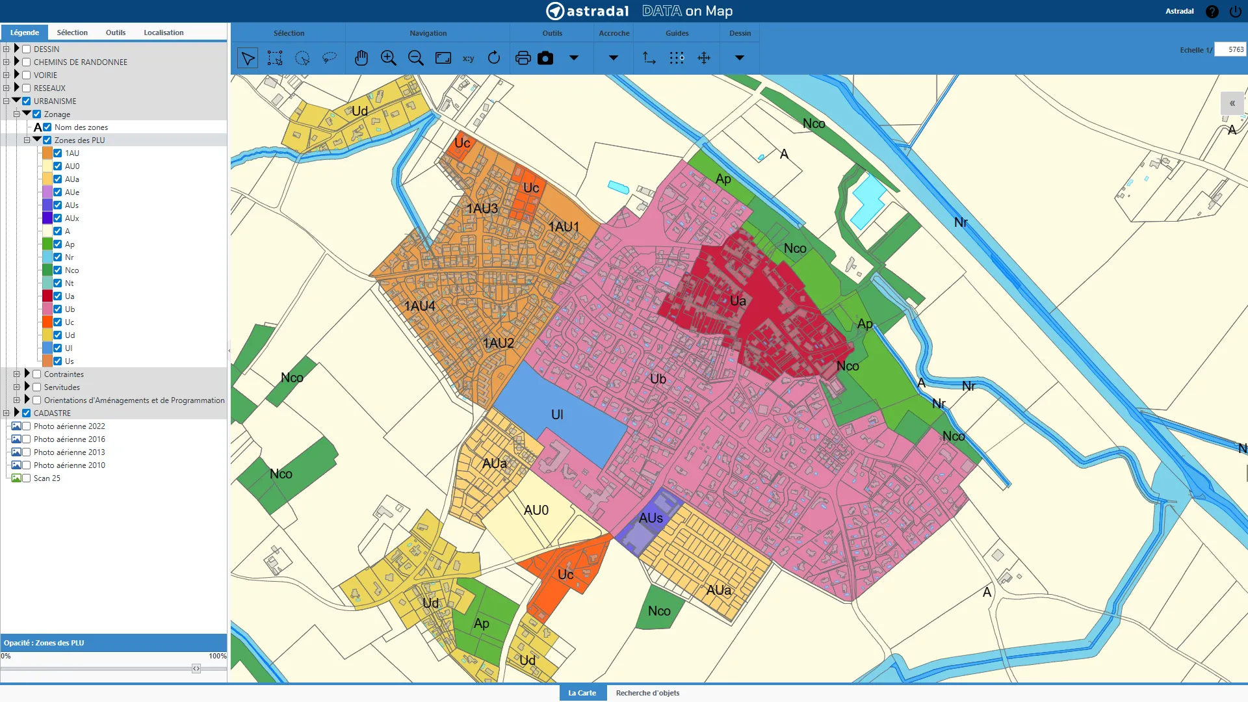The width and height of the screenshot is (1248, 702).
Task: Collapse the right side panel arrow
Action: coord(1232,103)
